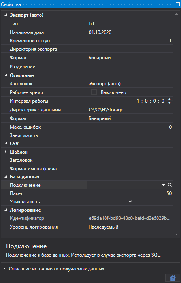The width and height of the screenshot is (181, 283).
Task: Increase Интервал работы with up arrow
Action: pos(170,99)
